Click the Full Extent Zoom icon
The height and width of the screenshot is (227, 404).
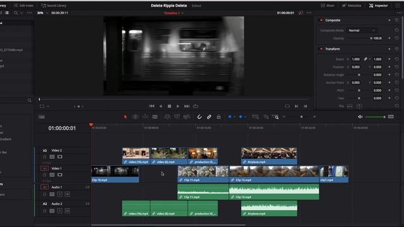[x=255, y=117]
